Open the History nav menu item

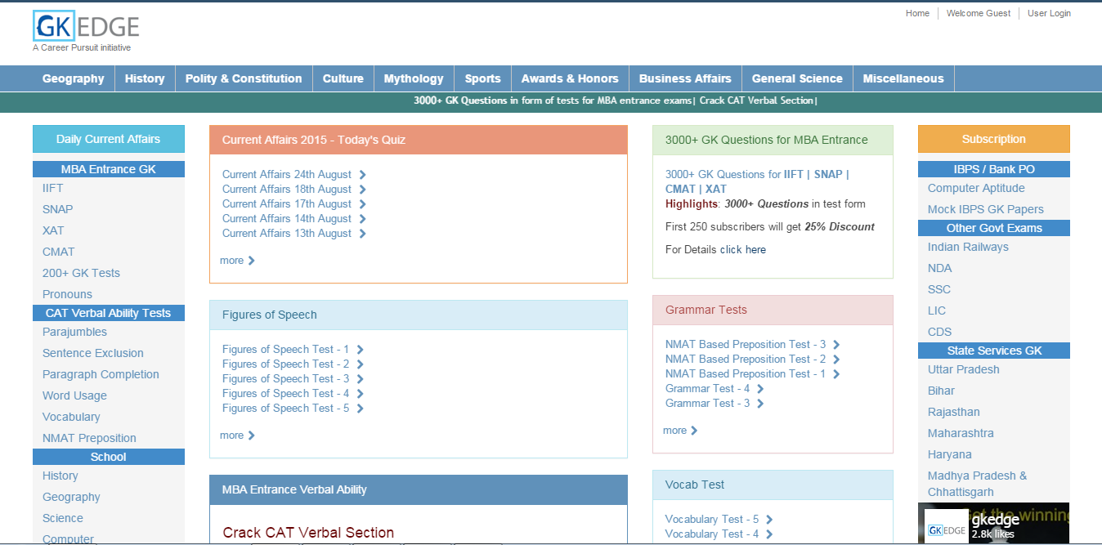click(x=145, y=78)
